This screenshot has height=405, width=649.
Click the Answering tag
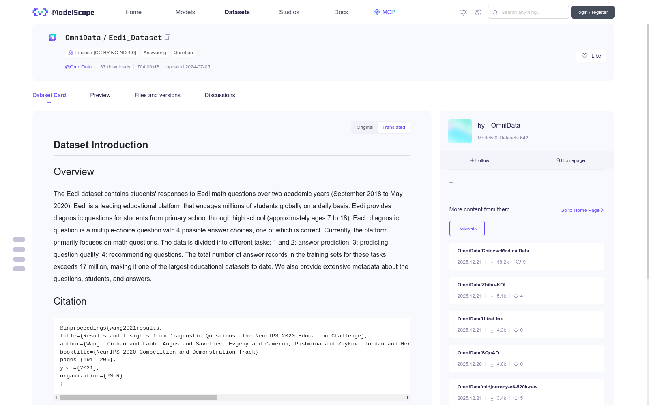click(x=155, y=53)
